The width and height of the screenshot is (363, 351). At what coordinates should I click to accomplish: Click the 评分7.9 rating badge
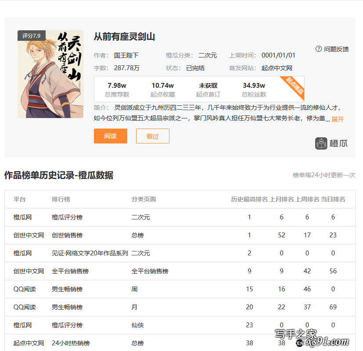pyautogui.click(x=32, y=36)
